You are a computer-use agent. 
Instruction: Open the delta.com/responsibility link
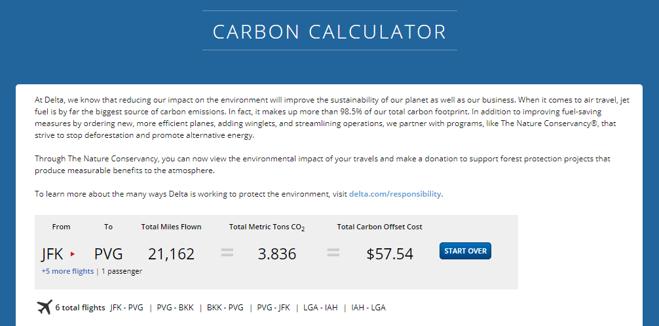point(395,194)
